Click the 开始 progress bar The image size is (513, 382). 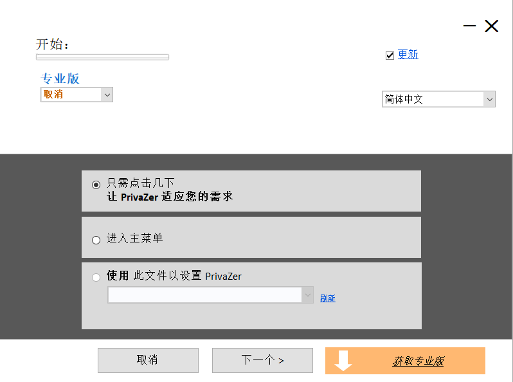click(102, 57)
